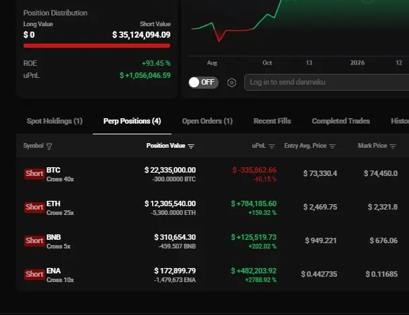Select the ENA symbol name

(x=53, y=271)
